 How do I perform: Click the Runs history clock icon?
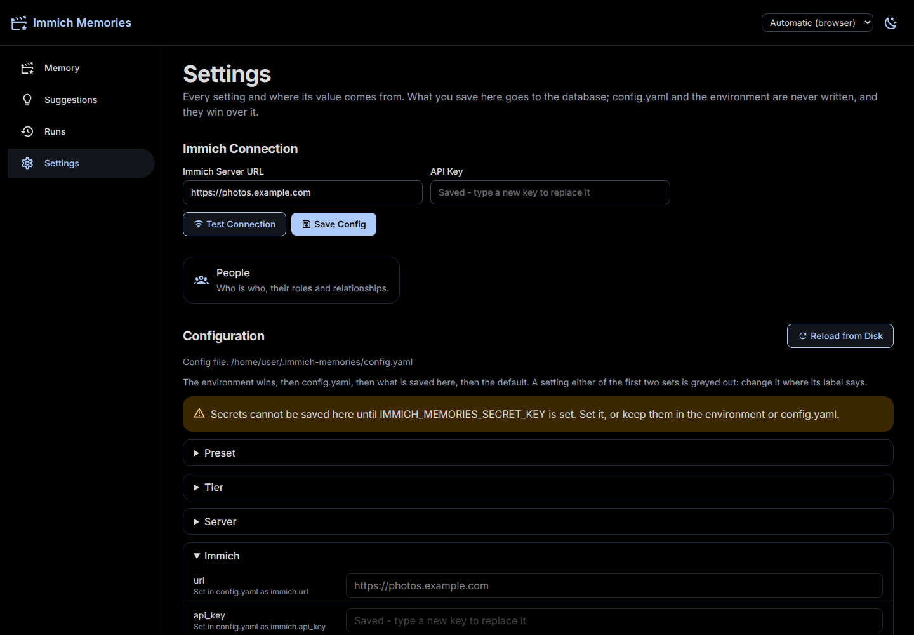click(x=27, y=131)
